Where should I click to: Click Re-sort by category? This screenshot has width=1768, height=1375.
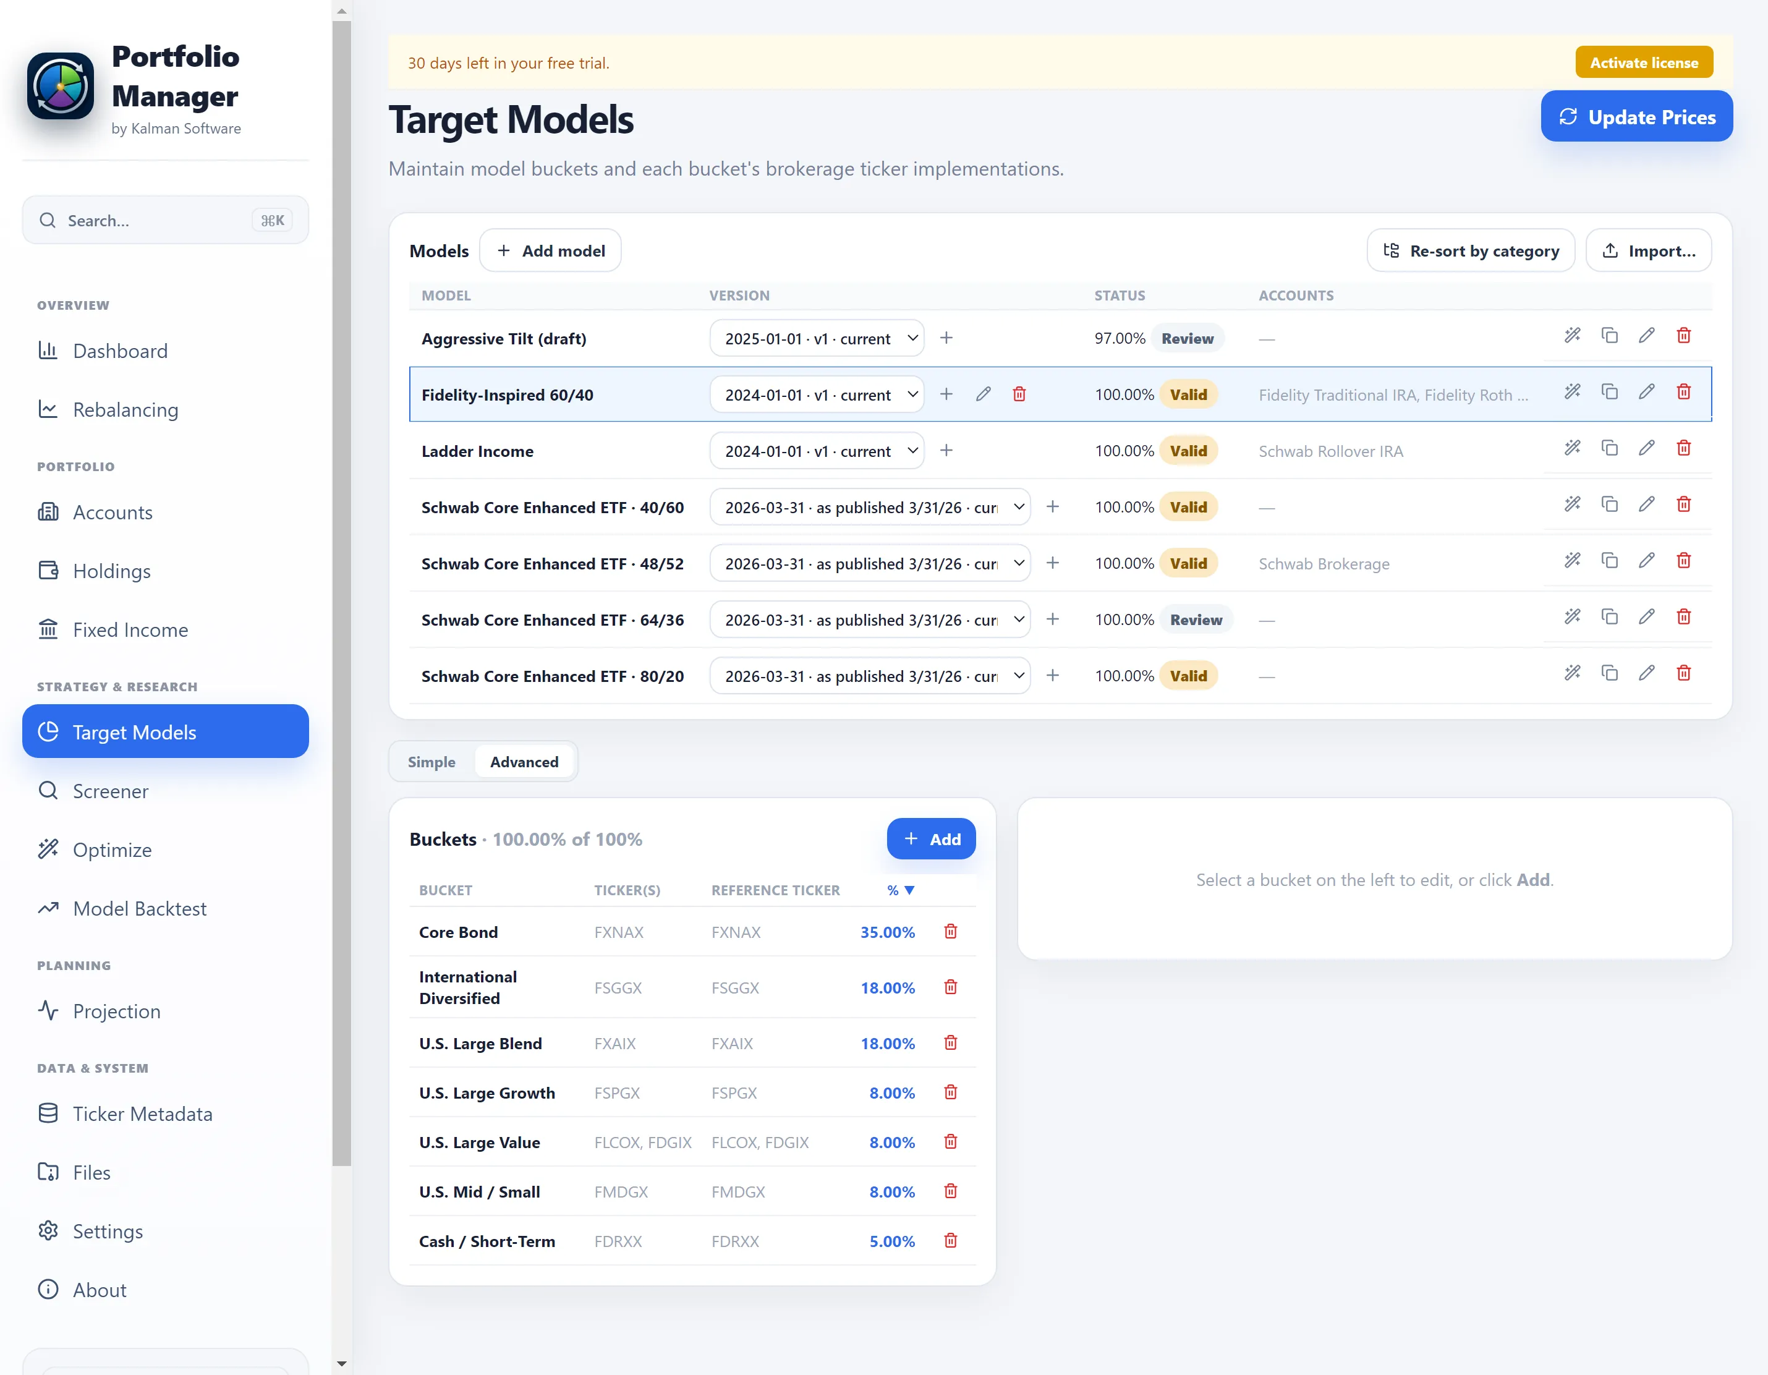(x=1470, y=251)
